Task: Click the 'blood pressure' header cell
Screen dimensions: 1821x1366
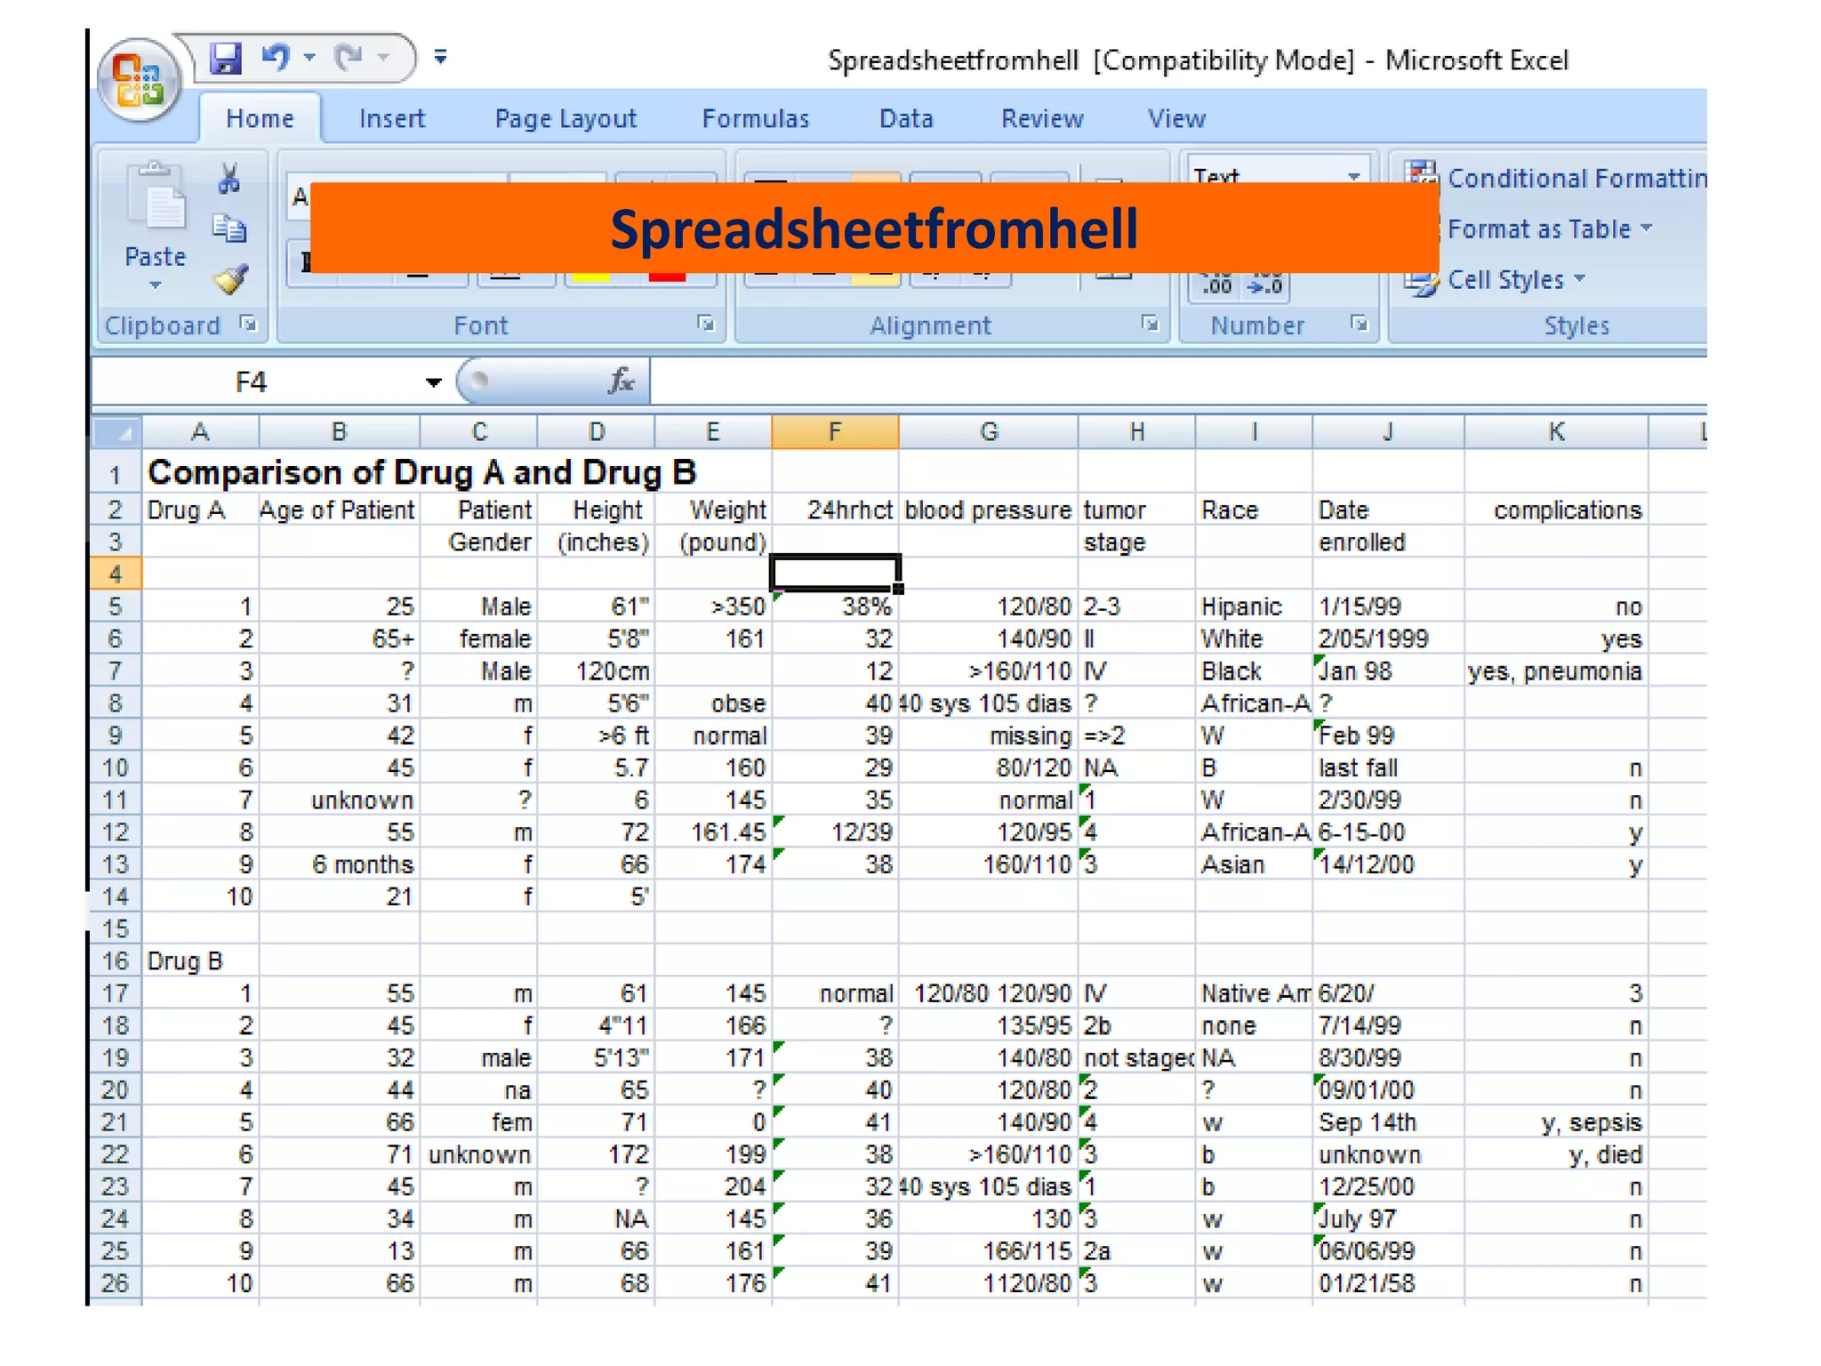Action: click(988, 510)
